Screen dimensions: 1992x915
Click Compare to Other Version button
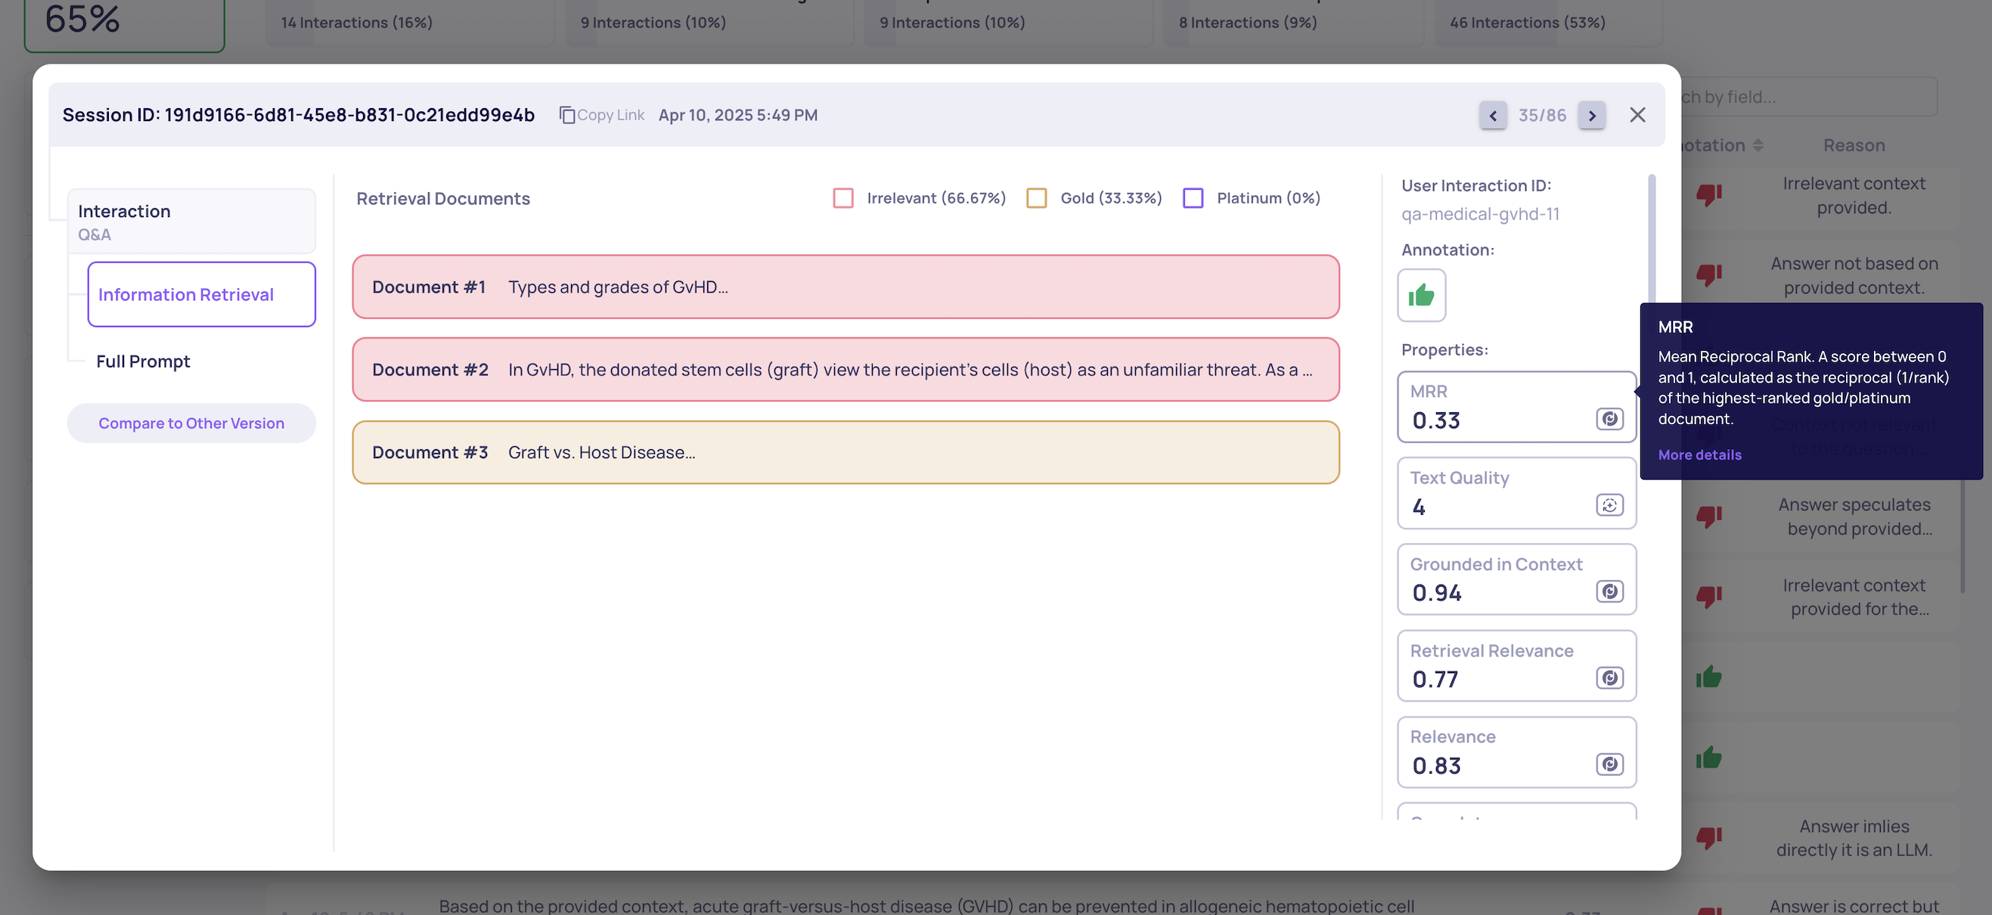pos(191,423)
